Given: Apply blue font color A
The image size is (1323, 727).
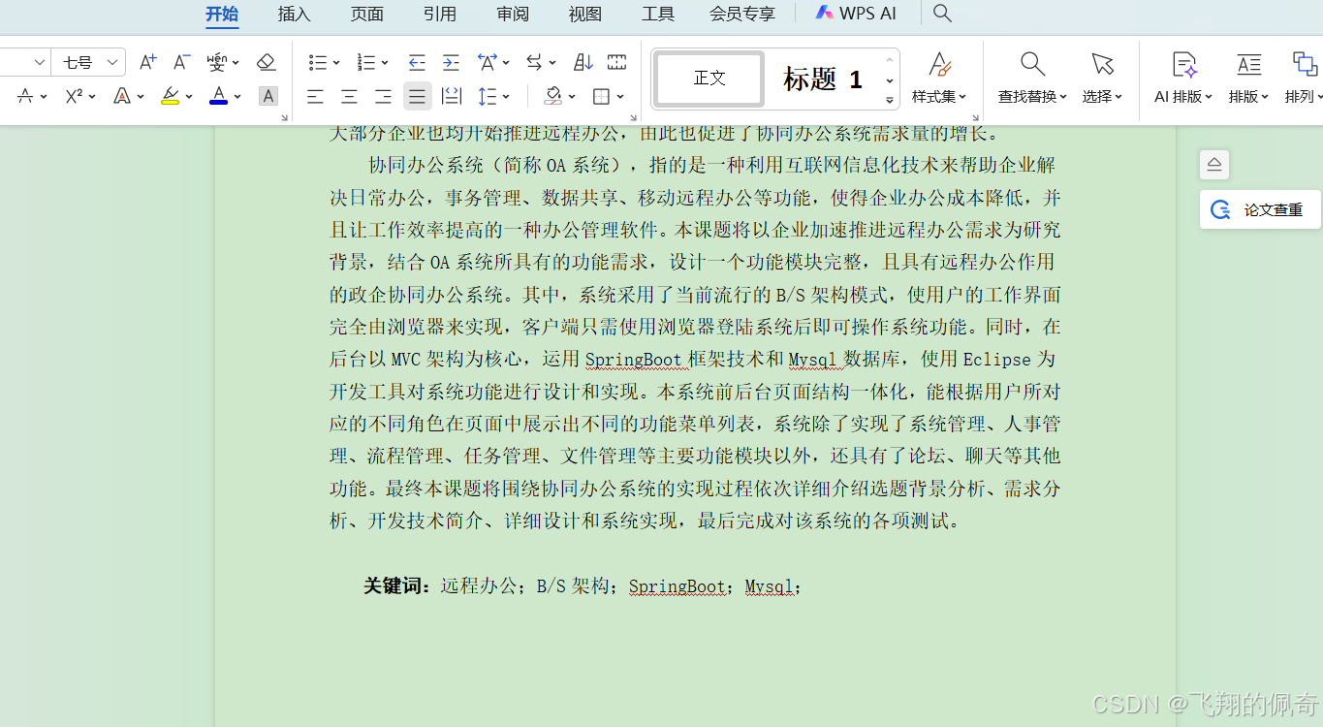Looking at the screenshot, I should pyautogui.click(x=219, y=96).
